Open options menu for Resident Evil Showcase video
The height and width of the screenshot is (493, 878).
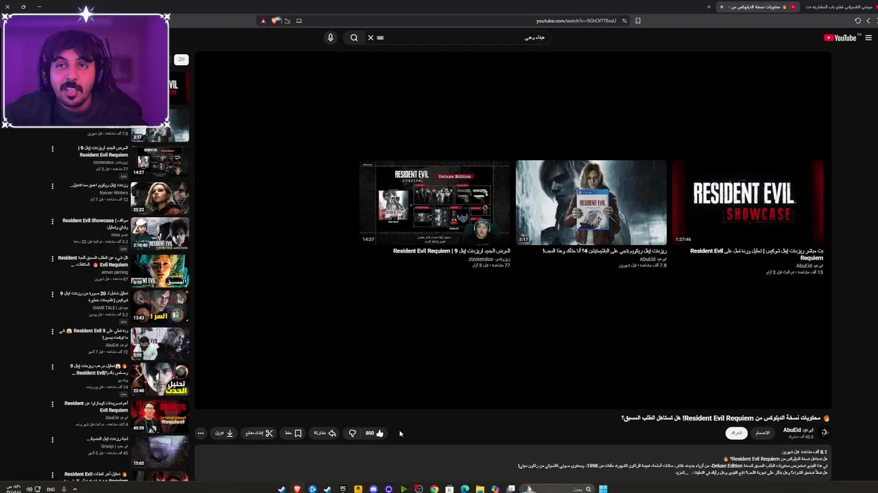click(52, 222)
